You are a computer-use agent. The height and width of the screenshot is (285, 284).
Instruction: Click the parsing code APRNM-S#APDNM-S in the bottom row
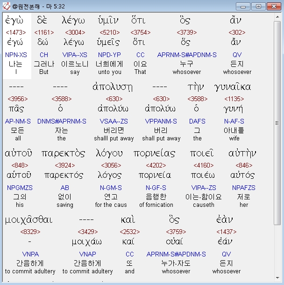[x=176, y=254]
